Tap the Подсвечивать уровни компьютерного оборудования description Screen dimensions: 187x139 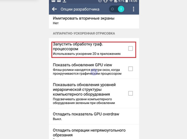(x=84, y=101)
